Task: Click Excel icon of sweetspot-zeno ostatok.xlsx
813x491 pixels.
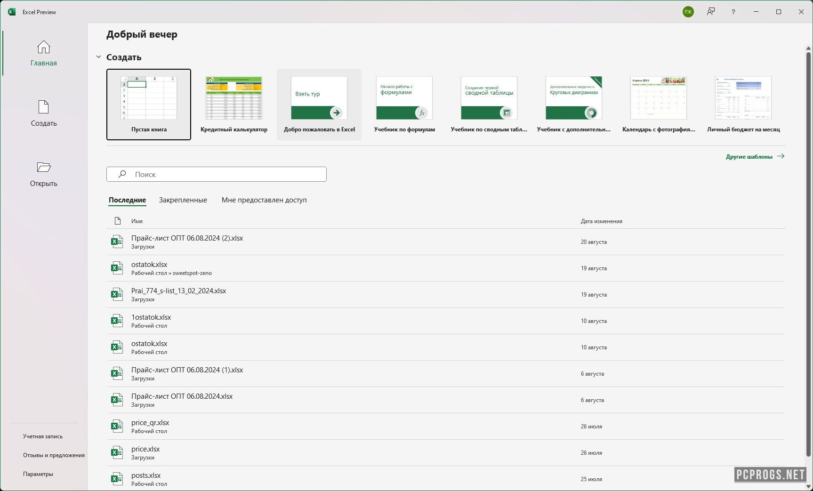Action: point(117,268)
